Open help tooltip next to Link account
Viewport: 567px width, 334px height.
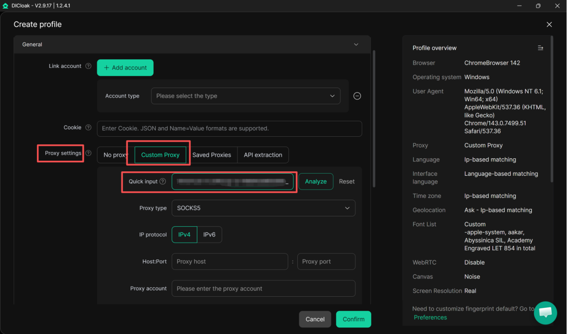tap(88, 66)
